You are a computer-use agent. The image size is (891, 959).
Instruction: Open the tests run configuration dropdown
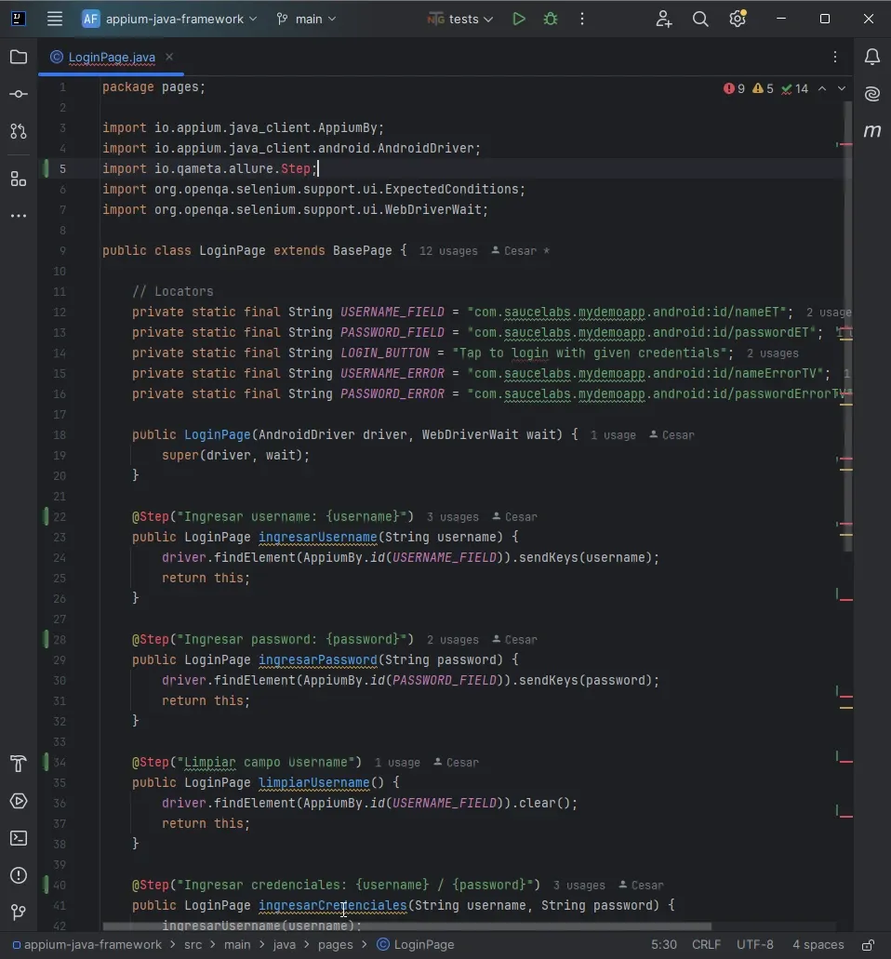(460, 19)
